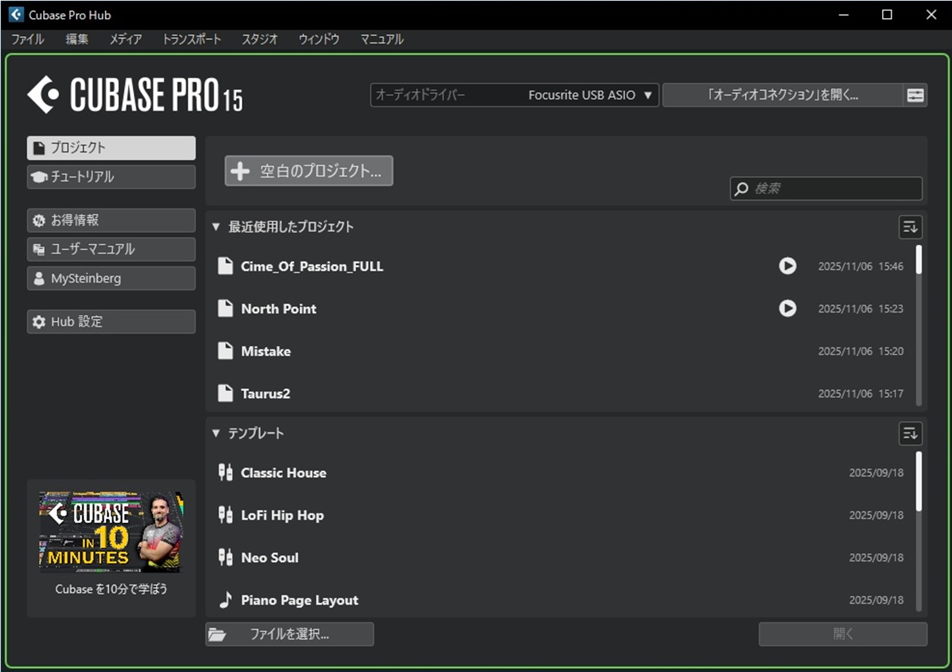Click the Piano Page Layout note icon
This screenshot has width=952, height=672.
(x=225, y=600)
